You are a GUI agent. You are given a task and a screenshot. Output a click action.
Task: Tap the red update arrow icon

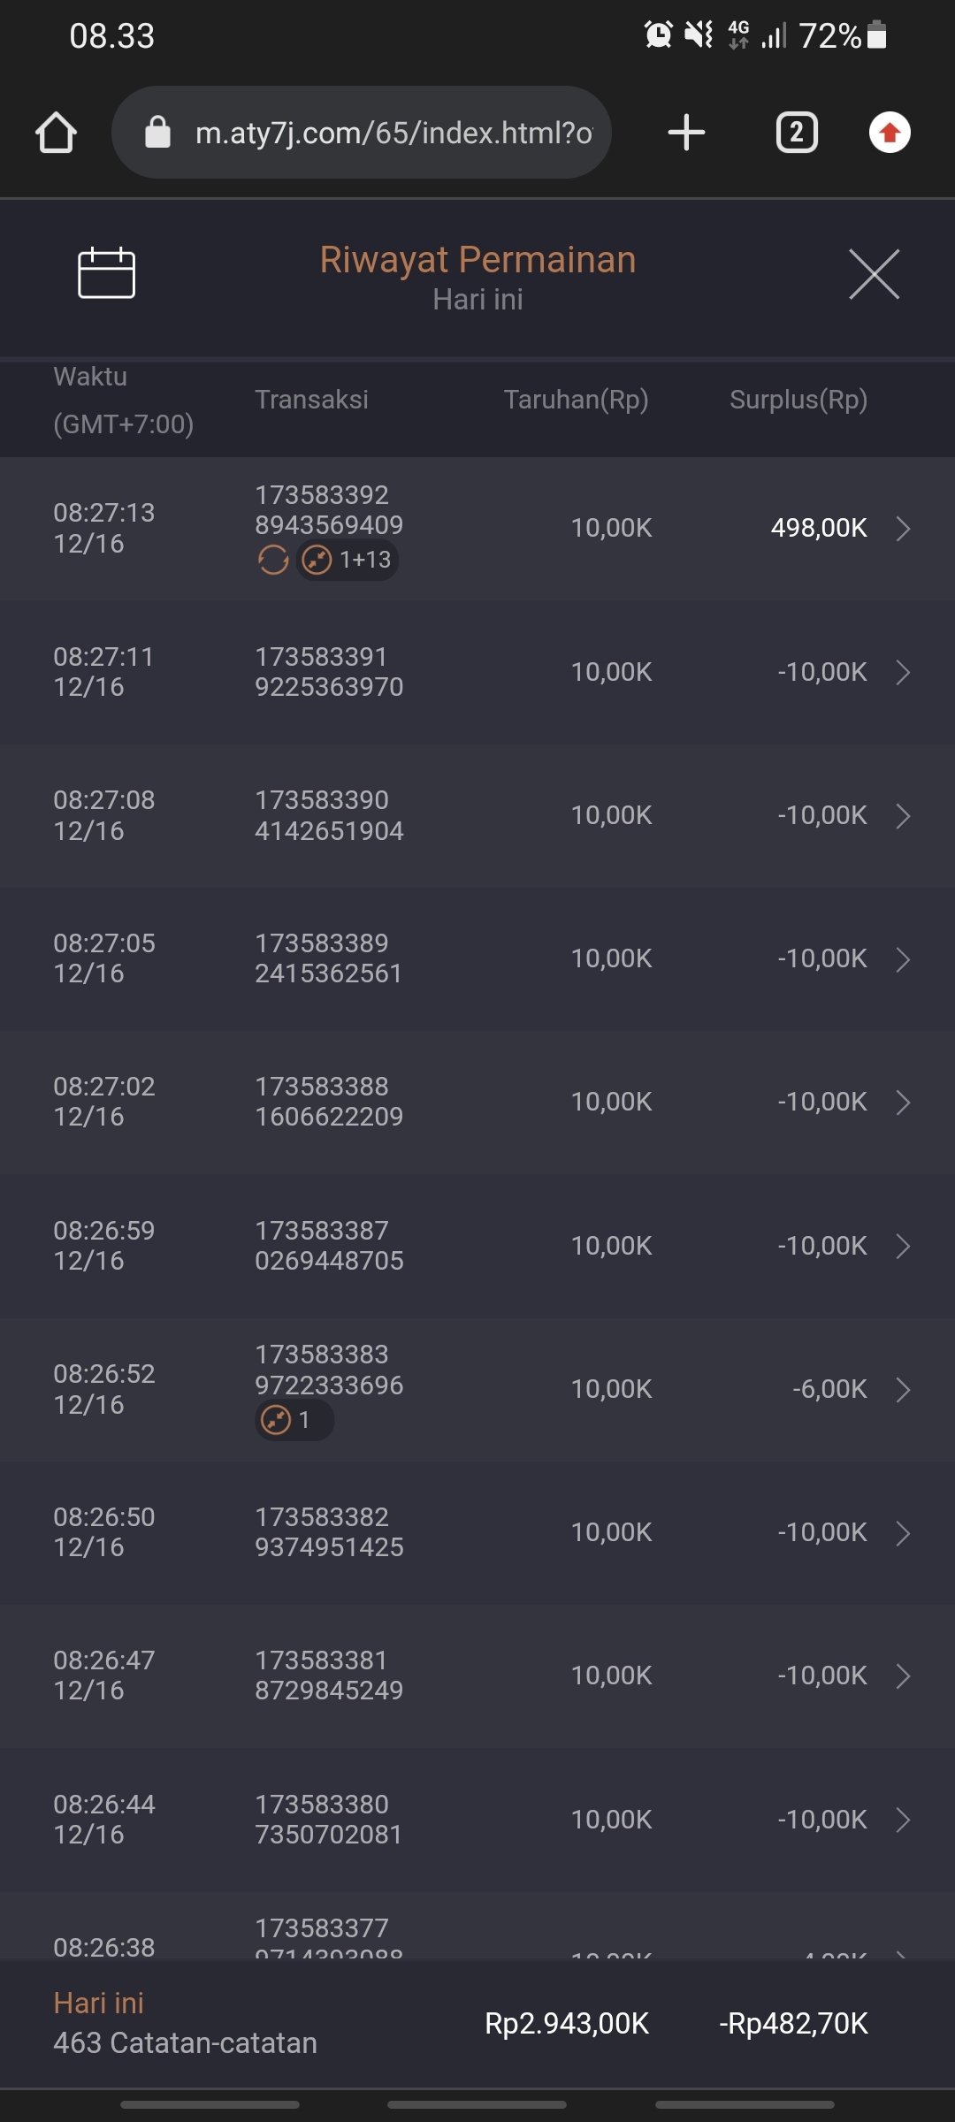[890, 133]
